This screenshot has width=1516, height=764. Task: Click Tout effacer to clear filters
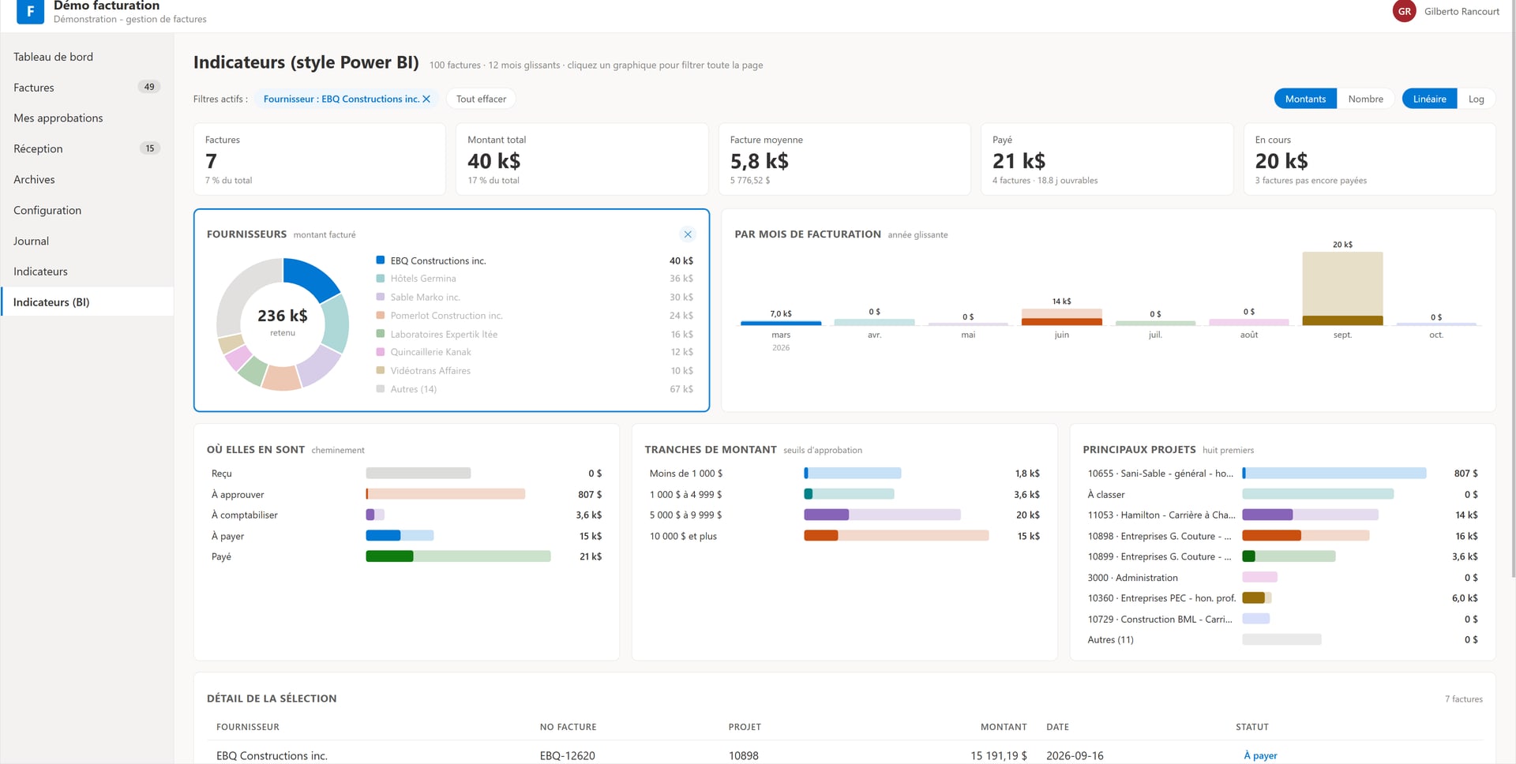click(x=481, y=99)
